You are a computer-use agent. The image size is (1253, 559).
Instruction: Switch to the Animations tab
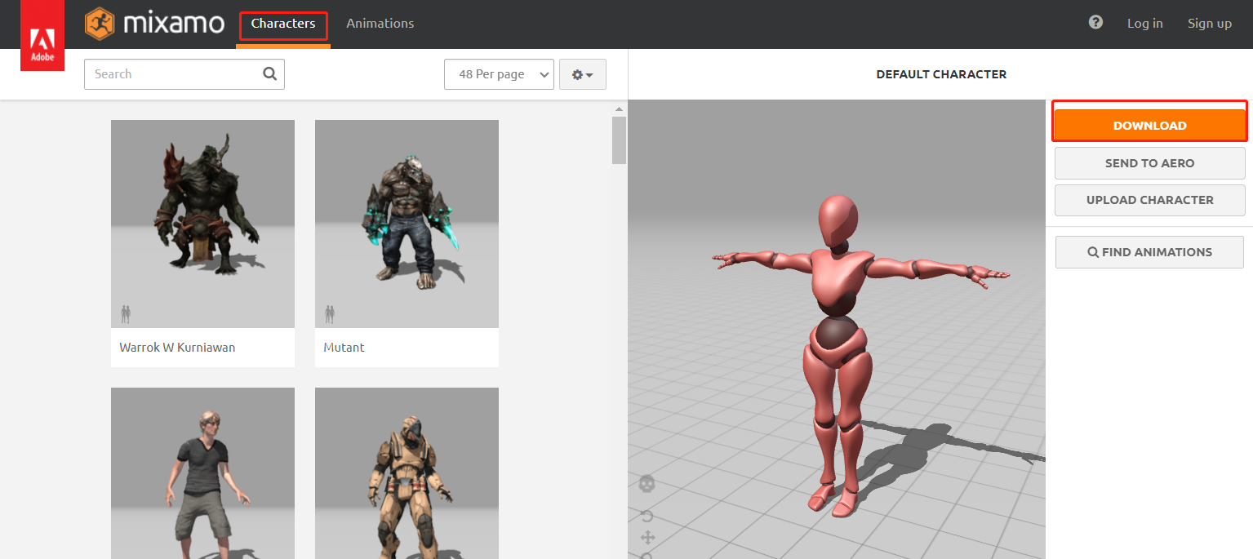pos(380,24)
